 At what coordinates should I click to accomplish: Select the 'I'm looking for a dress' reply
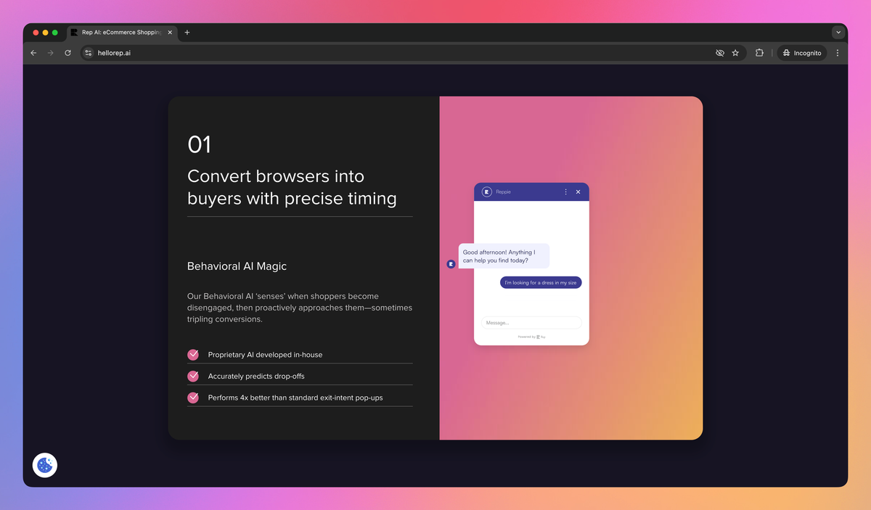coord(541,283)
